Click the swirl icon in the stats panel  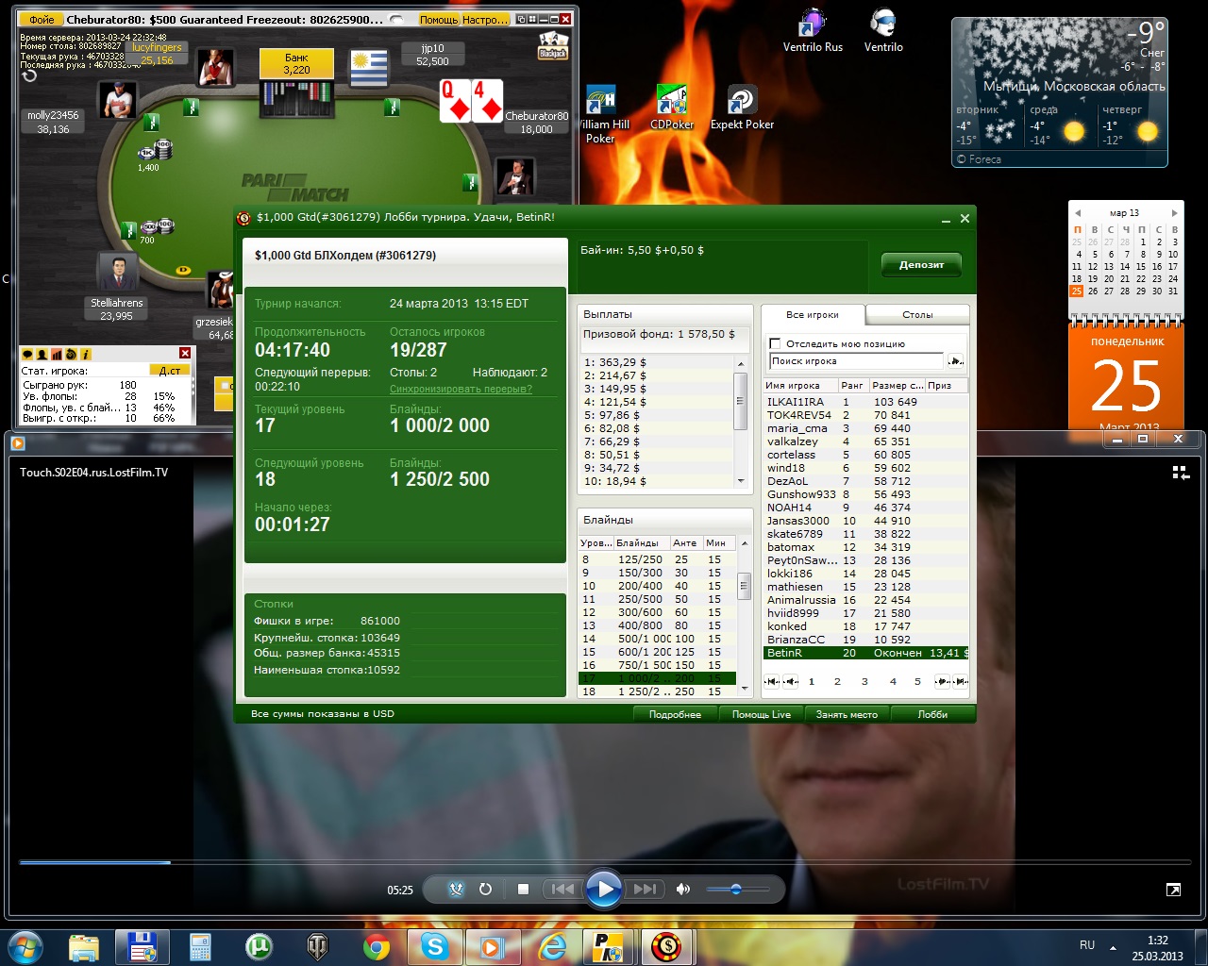click(x=71, y=354)
